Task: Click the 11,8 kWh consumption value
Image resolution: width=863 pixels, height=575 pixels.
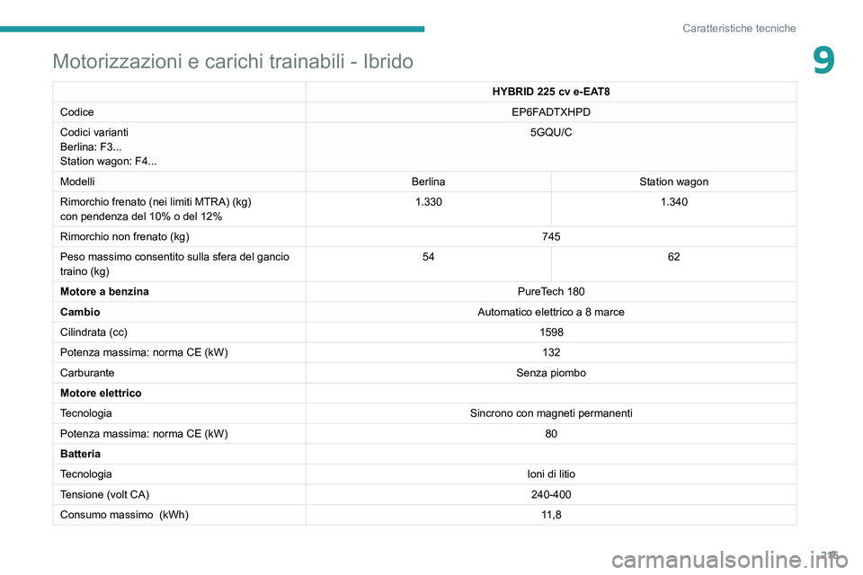Action: pyautogui.click(x=551, y=515)
